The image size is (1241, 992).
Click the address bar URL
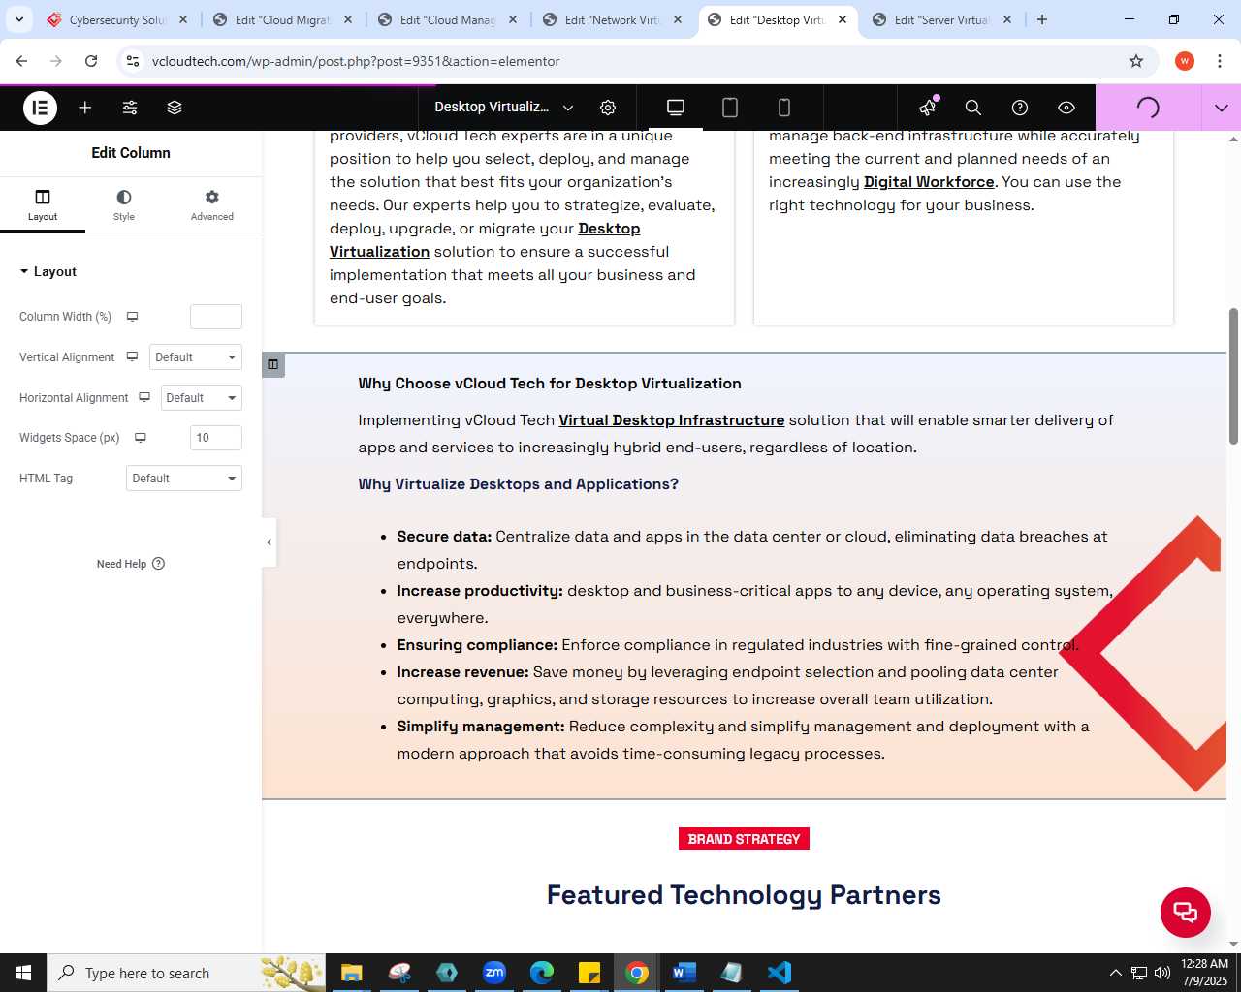pyautogui.click(x=356, y=61)
